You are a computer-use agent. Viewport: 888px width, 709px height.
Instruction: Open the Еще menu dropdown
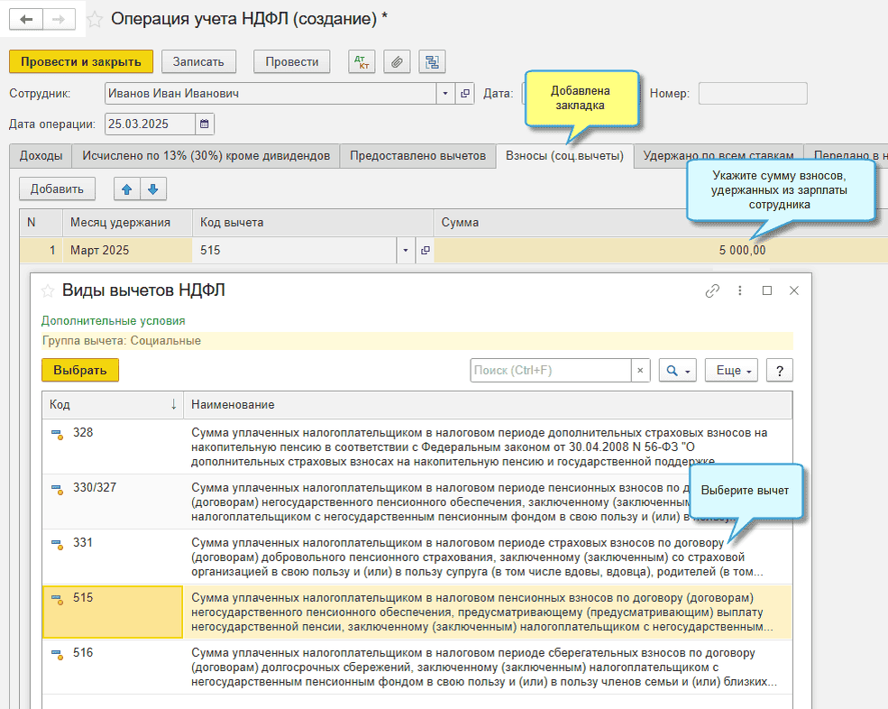click(732, 371)
